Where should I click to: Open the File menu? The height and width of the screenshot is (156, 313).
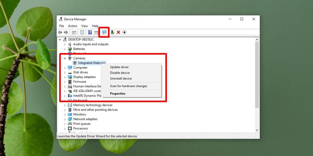point(61,26)
